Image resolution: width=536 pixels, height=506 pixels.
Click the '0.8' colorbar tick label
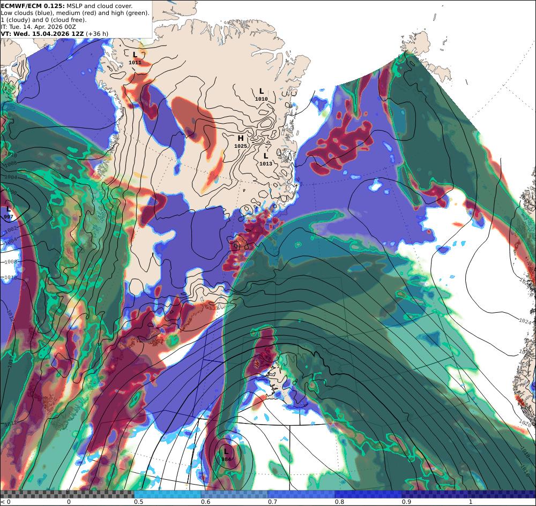point(339,502)
